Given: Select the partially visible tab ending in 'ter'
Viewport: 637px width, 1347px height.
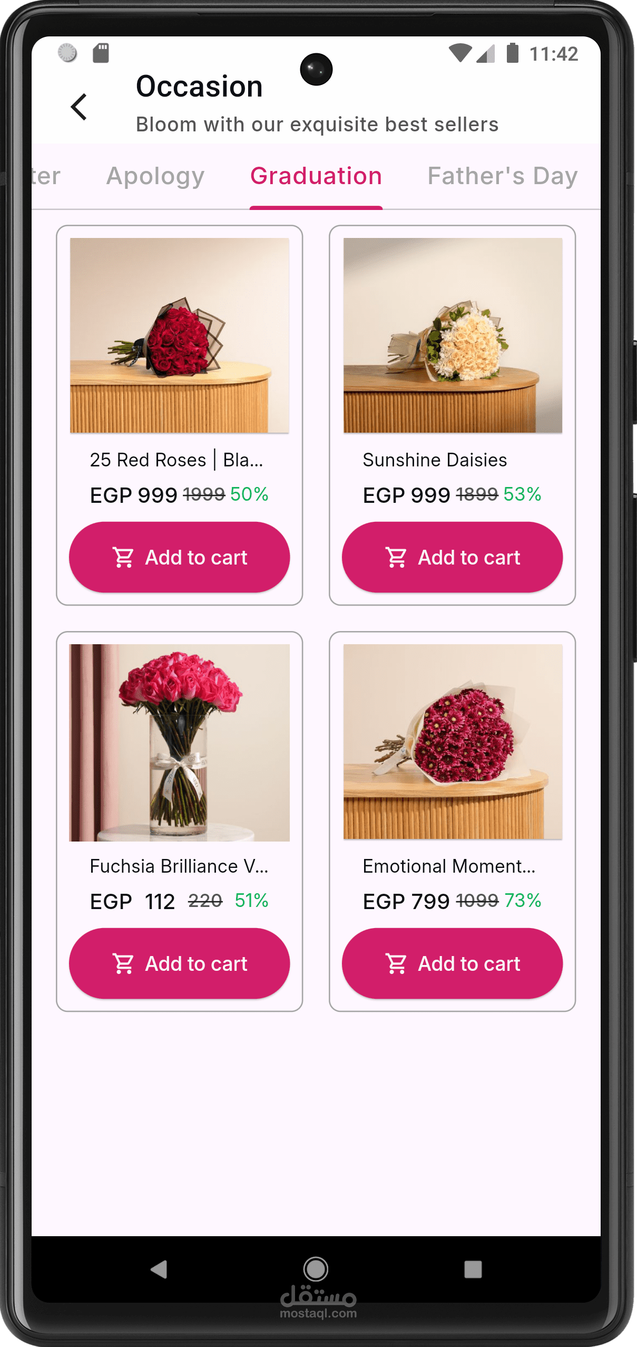Looking at the screenshot, I should pyautogui.click(x=46, y=176).
